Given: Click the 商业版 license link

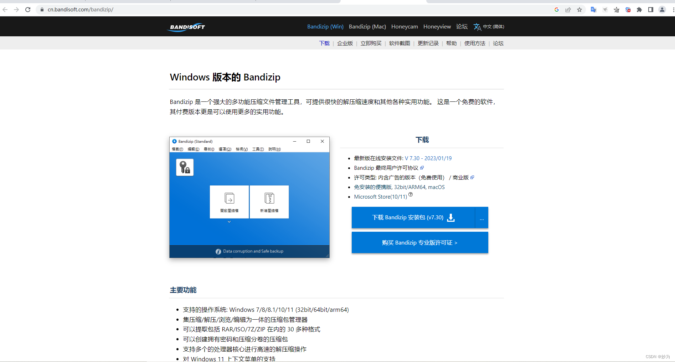Looking at the screenshot, I should (x=460, y=177).
